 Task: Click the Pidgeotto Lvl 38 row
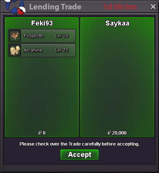pyautogui.click(x=42, y=36)
